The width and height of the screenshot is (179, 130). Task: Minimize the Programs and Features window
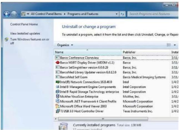coord(167,5)
